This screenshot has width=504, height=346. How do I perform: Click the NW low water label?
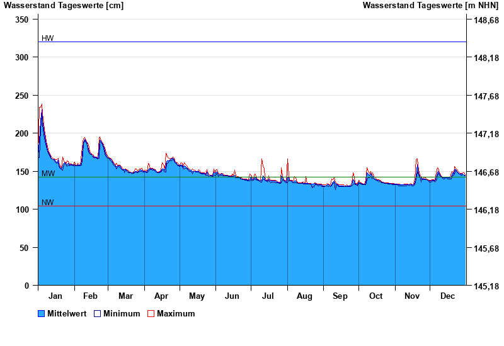click(48, 203)
